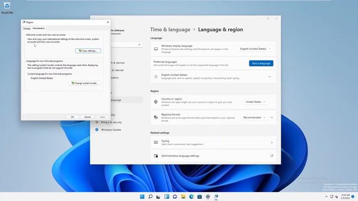Switch to Settings app on taskbar
This screenshot has width=358, height=201.
pyautogui.click(x=208, y=197)
